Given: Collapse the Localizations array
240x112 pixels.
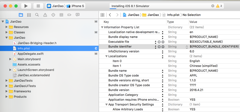Looking at the screenshot, I should coord(106,56).
